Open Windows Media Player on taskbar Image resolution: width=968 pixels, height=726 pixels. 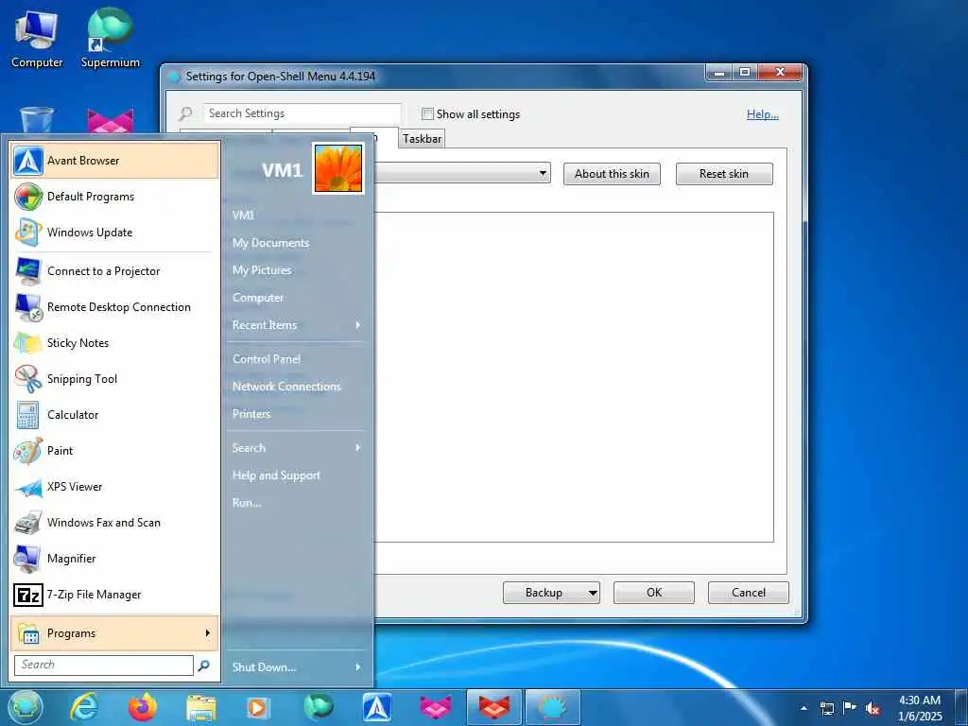(259, 707)
